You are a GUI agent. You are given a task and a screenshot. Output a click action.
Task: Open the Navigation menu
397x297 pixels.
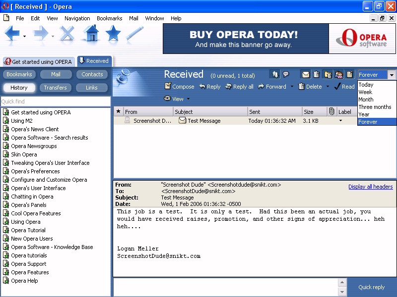[77, 18]
